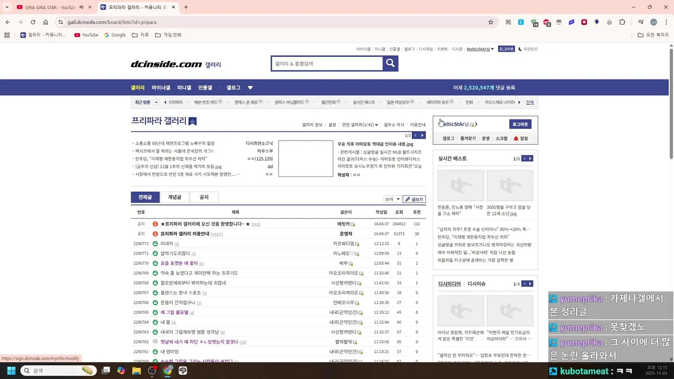
Task: Expand the MelticStAr님 user dropdown at top
Action: coord(480,49)
